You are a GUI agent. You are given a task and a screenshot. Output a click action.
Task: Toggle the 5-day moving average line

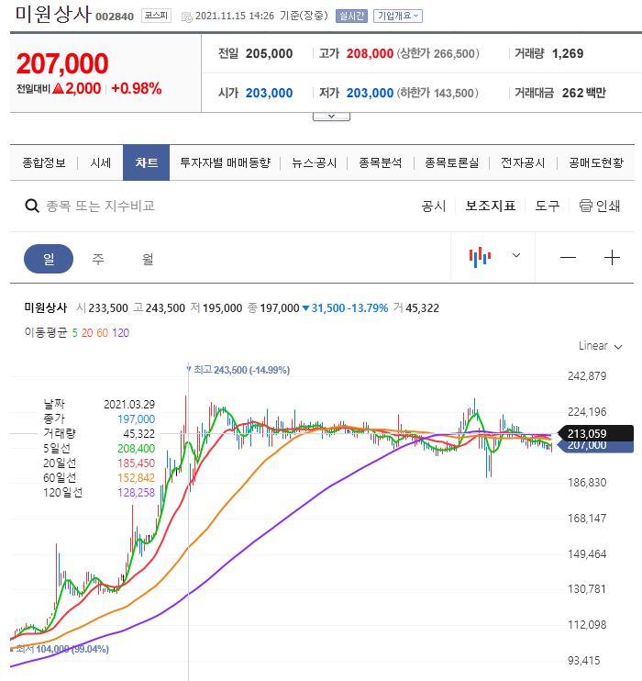tap(75, 332)
